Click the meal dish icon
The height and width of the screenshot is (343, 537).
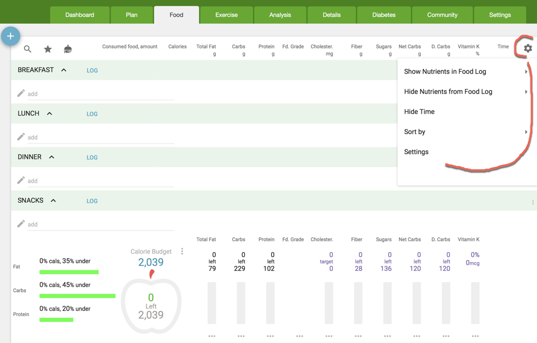click(68, 49)
